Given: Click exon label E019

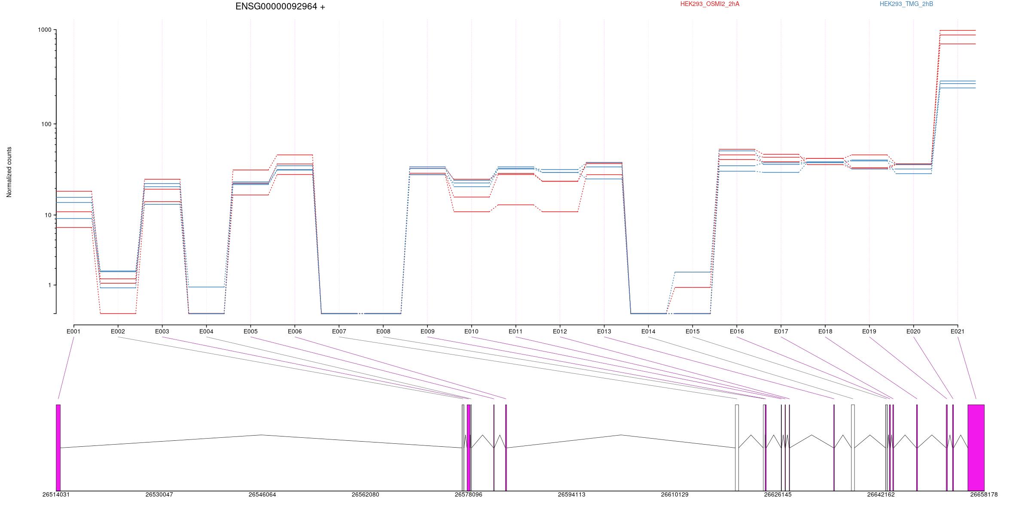Looking at the screenshot, I should 869,331.
